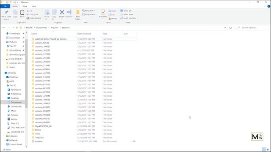Select the readme text document

tap(83, 141)
